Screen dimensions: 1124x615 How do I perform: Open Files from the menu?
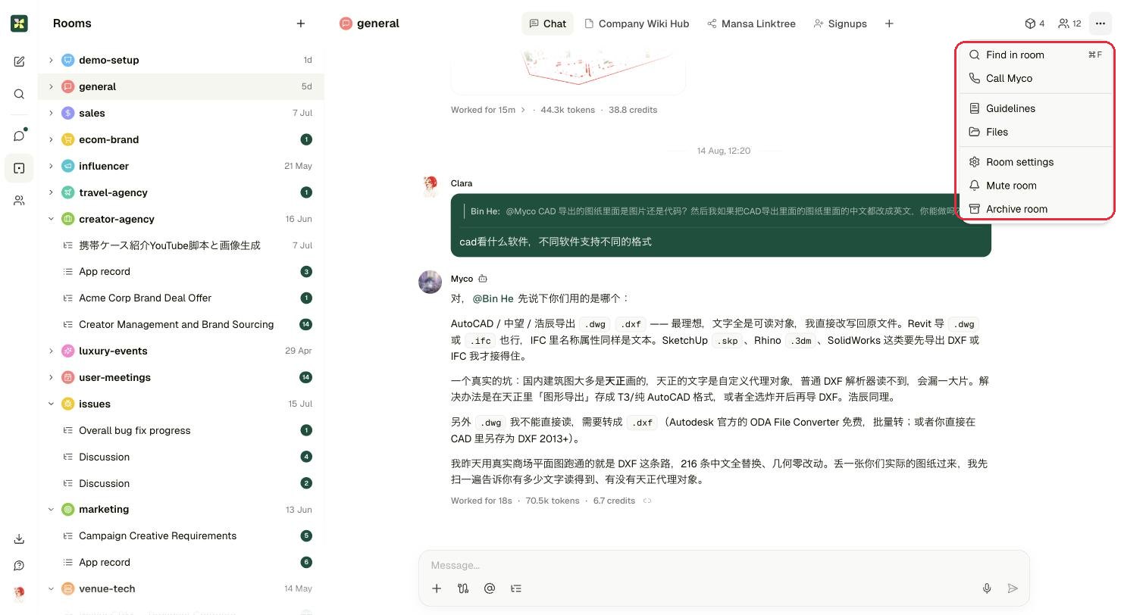[x=1035, y=132]
